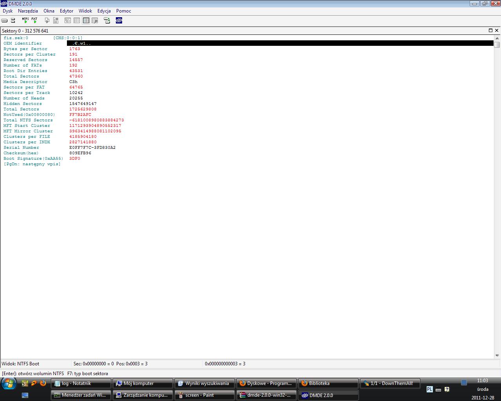Open the Windows Start menu
Image resolution: width=501 pixels, height=401 pixels.
pyautogui.click(x=9, y=383)
